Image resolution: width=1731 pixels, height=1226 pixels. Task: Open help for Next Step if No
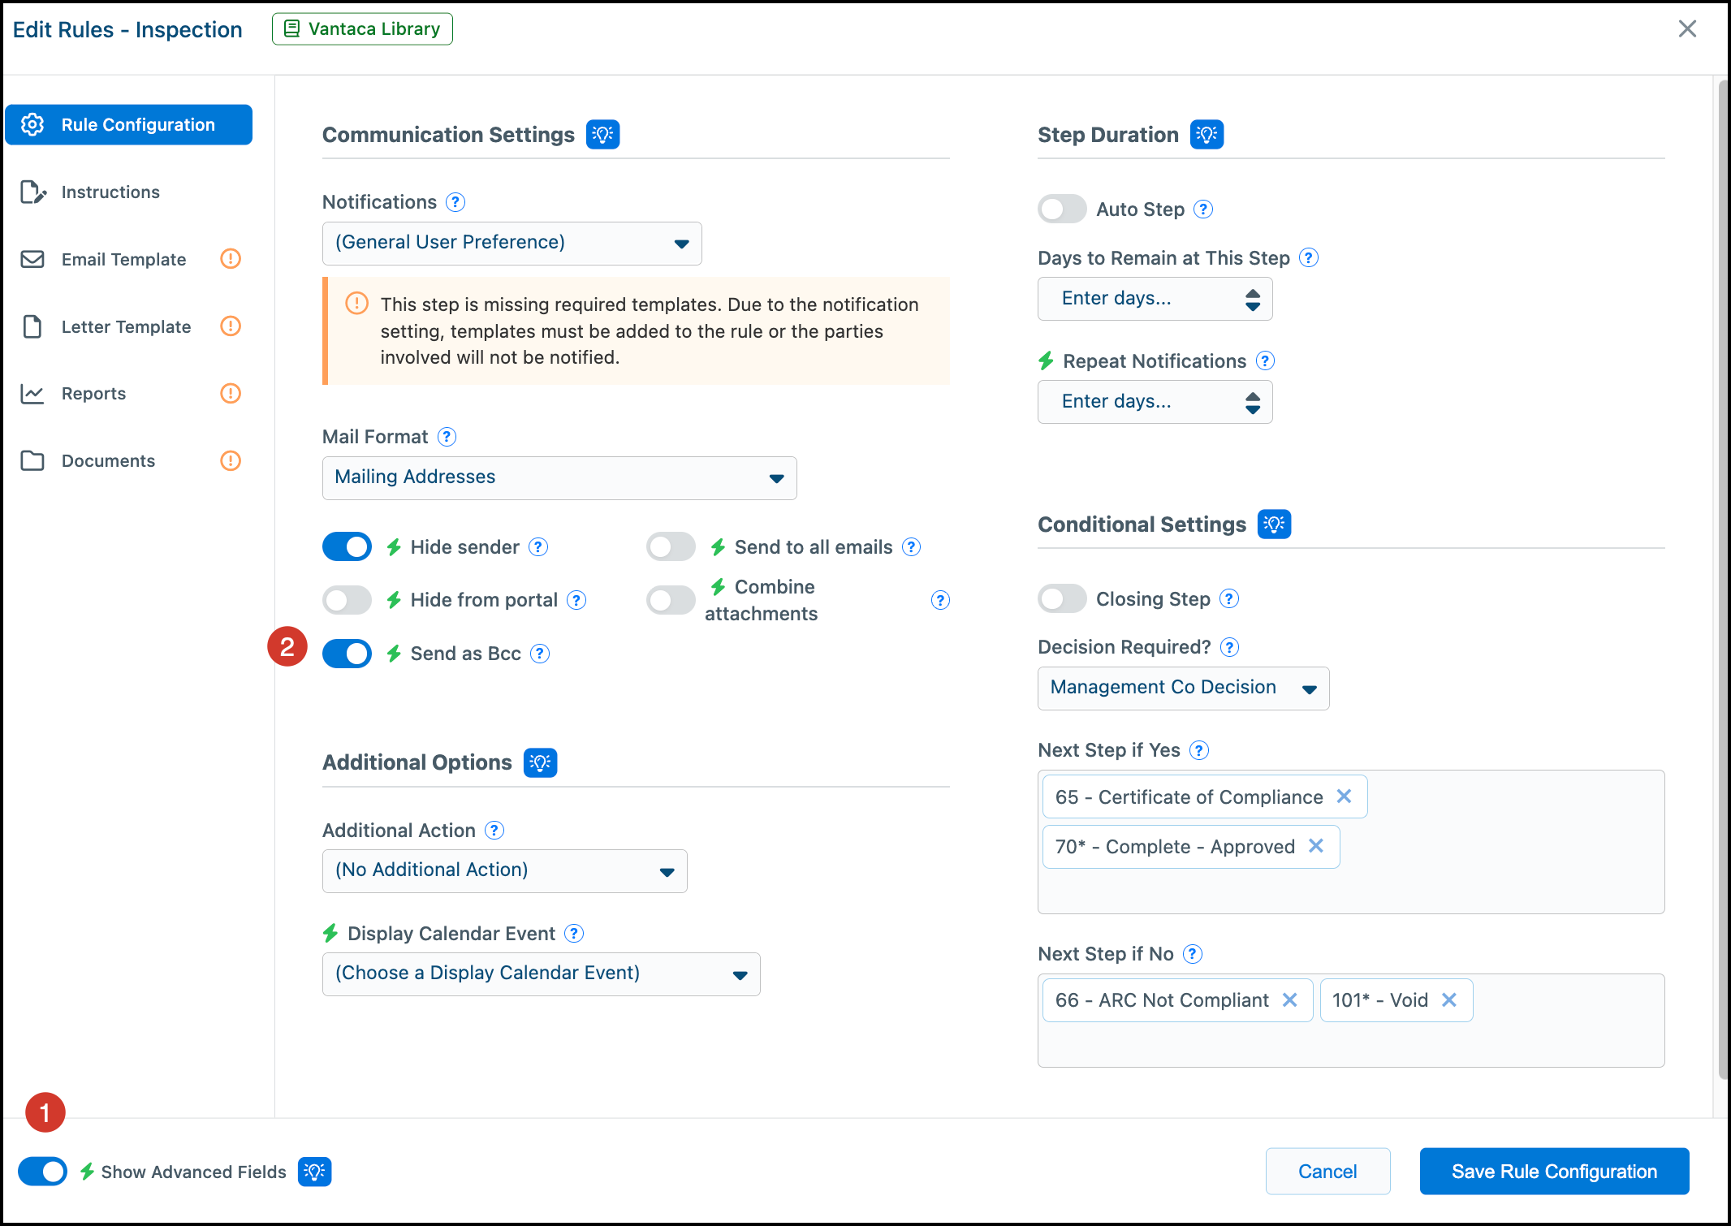point(1193,954)
